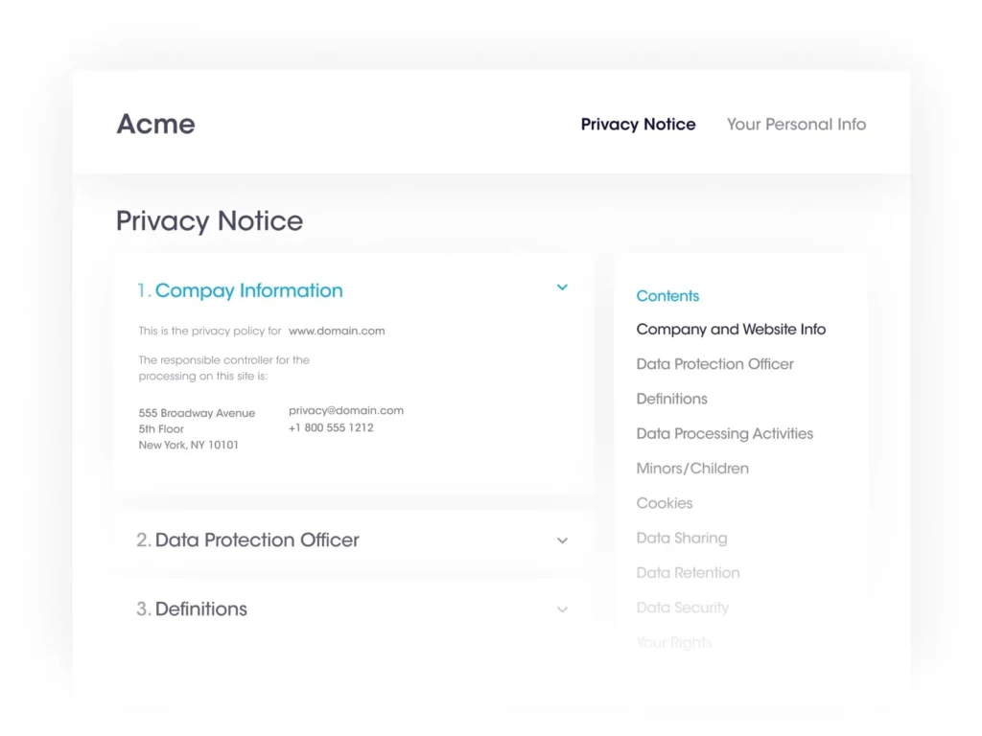Click the Compay Information section heading
Image resolution: width=982 pixels, height=736 pixels.
(x=248, y=290)
